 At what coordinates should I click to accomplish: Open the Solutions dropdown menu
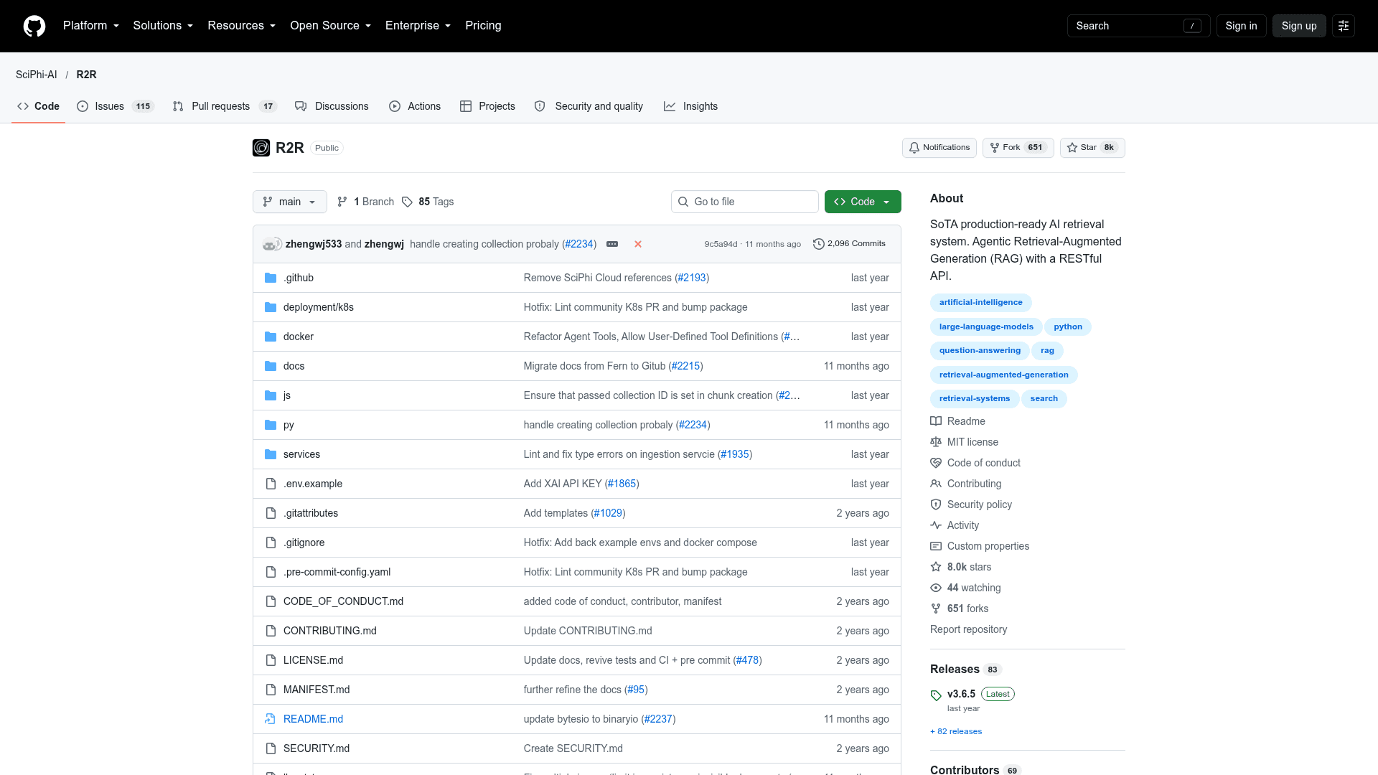coord(163,26)
